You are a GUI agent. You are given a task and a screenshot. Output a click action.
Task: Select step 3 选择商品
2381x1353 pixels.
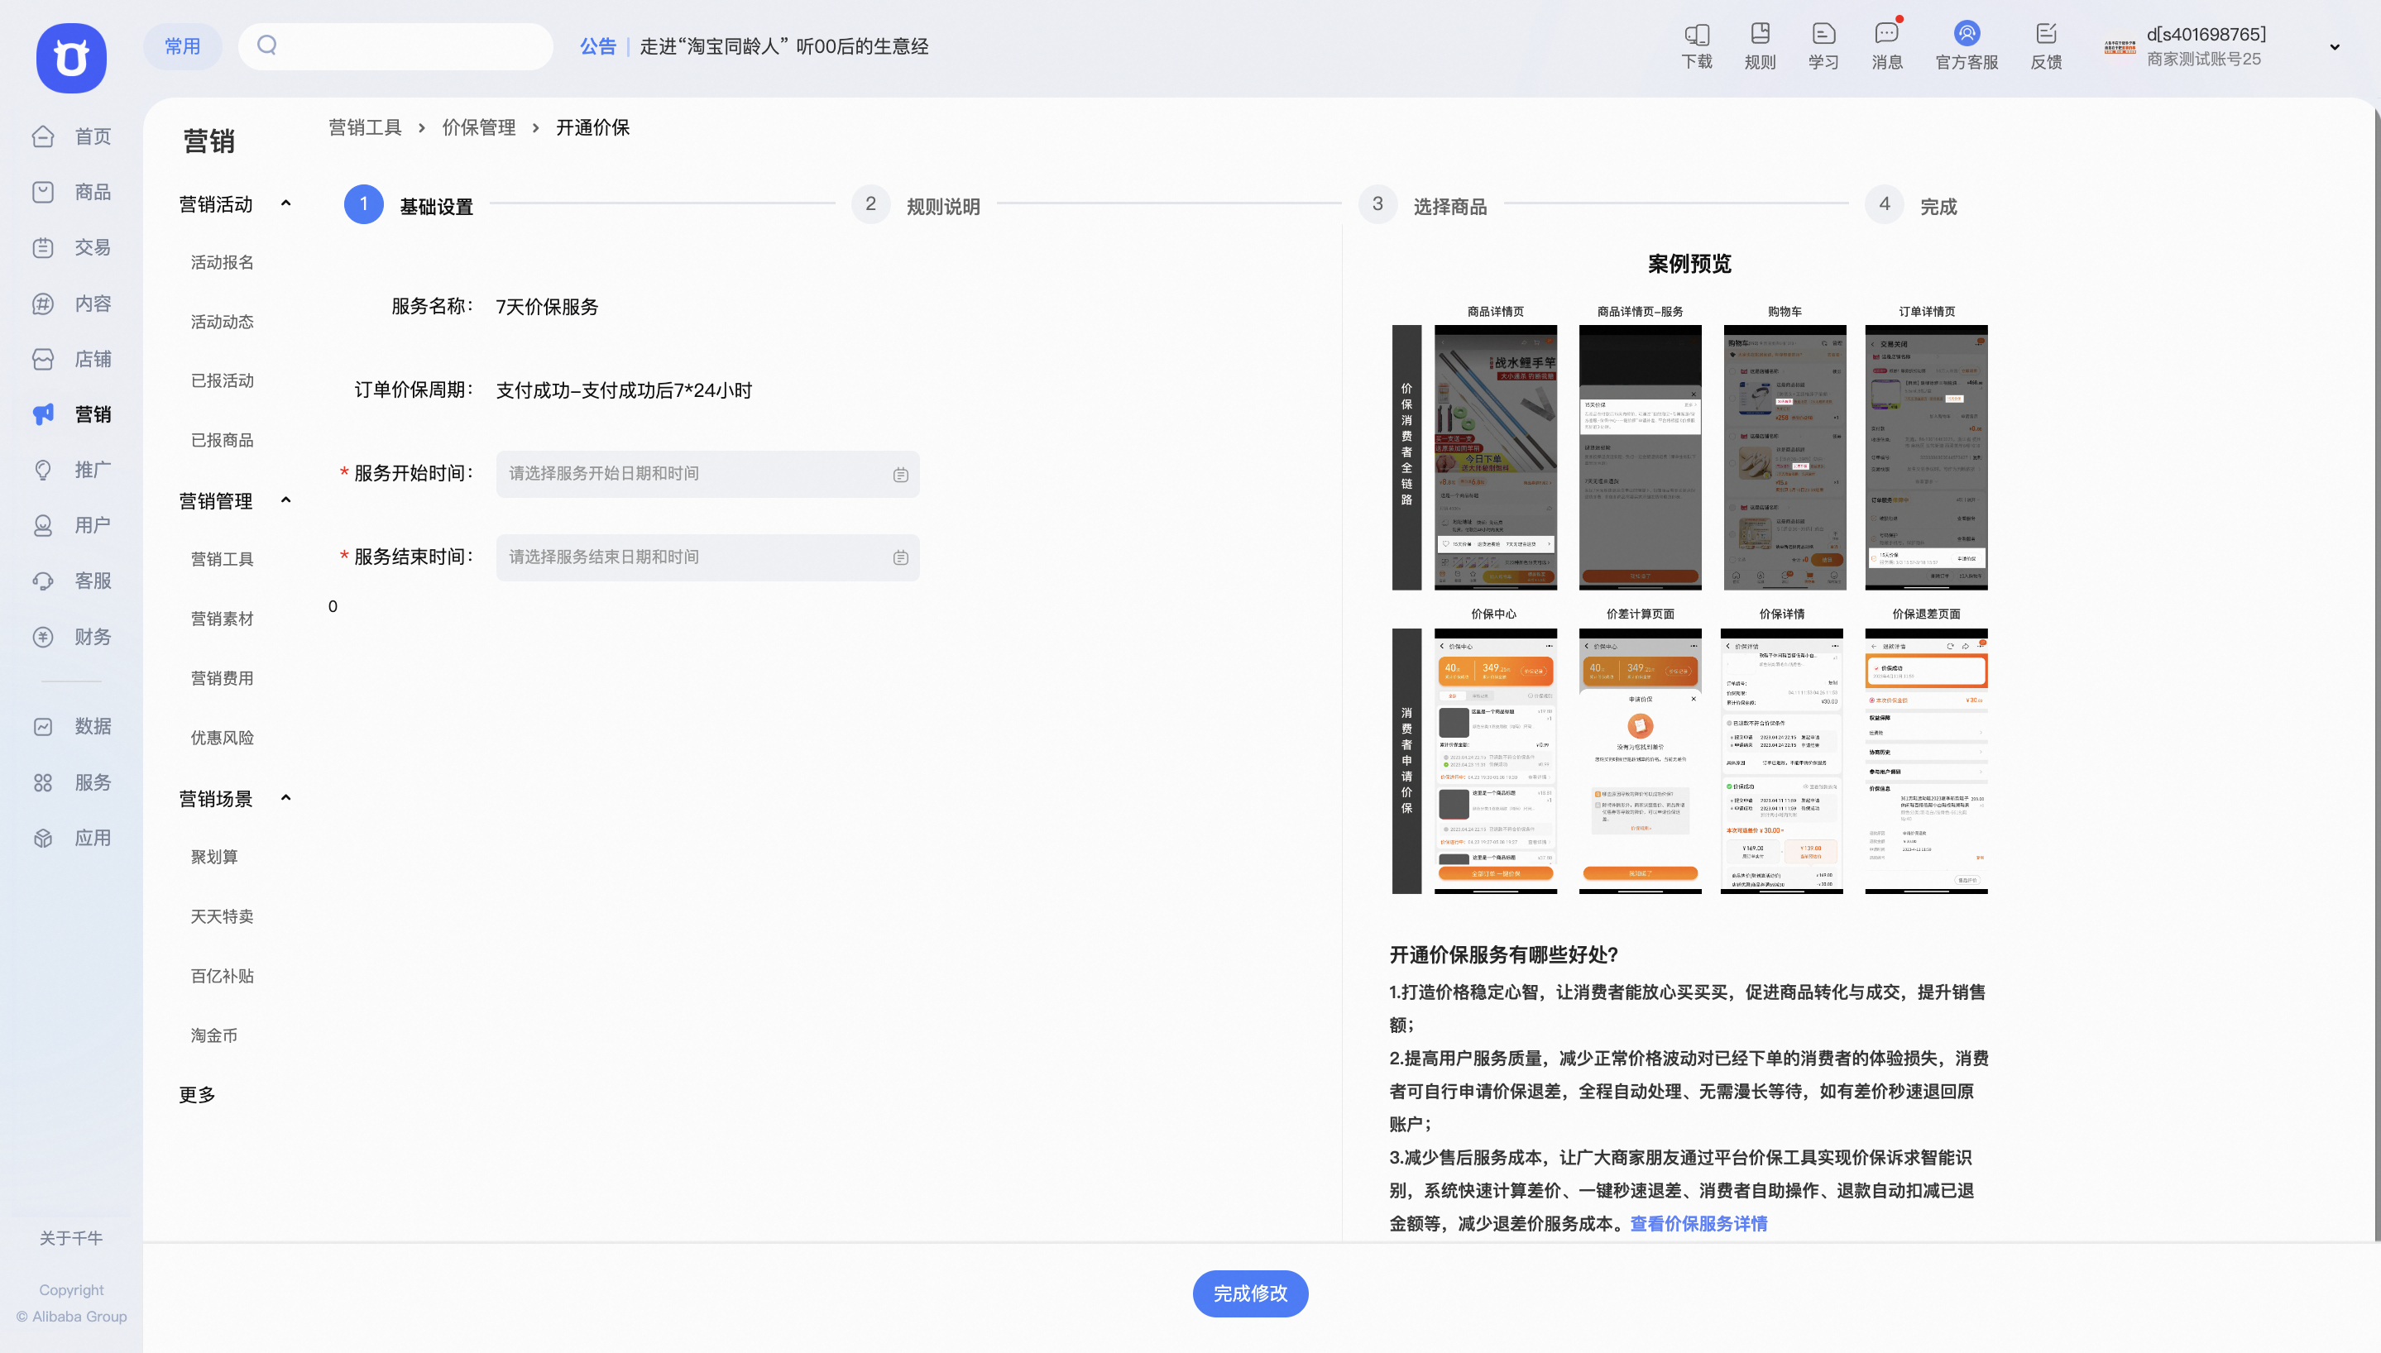coord(1423,204)
